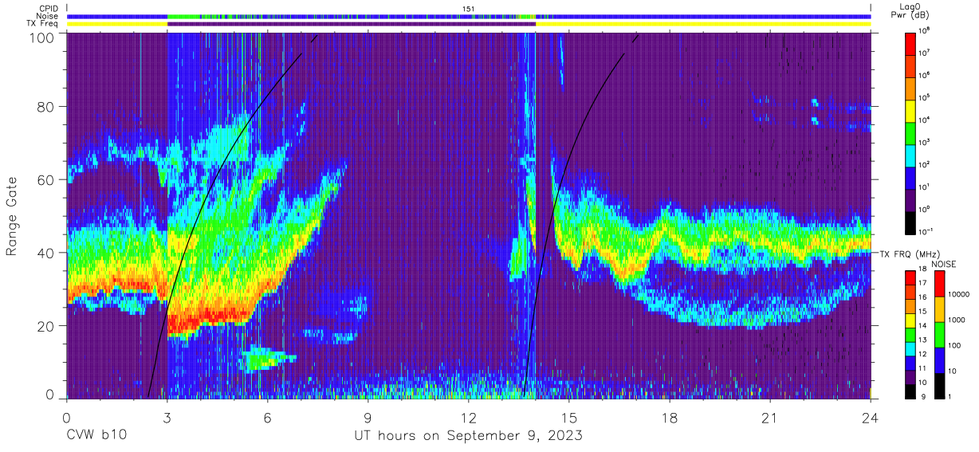Viewport: 979px width, 452px height.
Task: Click the CPID value 151 above the plot
Action: tap(469, 8)
